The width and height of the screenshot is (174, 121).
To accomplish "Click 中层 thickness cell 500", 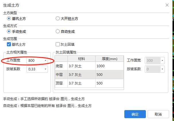I will pyautogui.click(x=109, y=75).
